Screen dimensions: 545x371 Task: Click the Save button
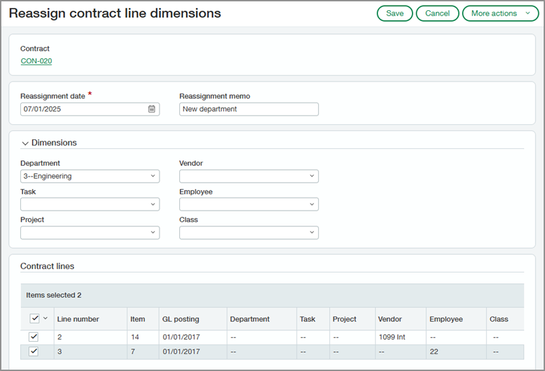(394, 14)
